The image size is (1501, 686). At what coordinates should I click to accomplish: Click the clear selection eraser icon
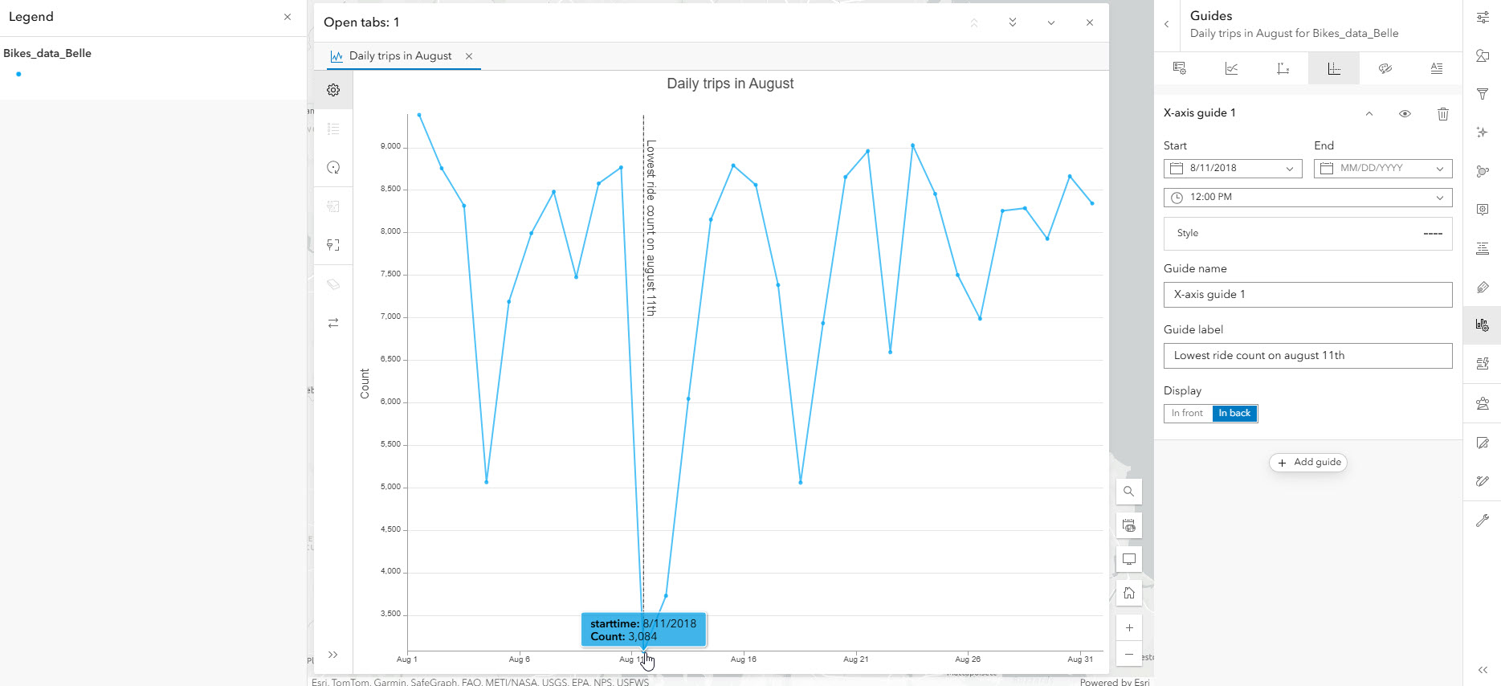(333, 284)
